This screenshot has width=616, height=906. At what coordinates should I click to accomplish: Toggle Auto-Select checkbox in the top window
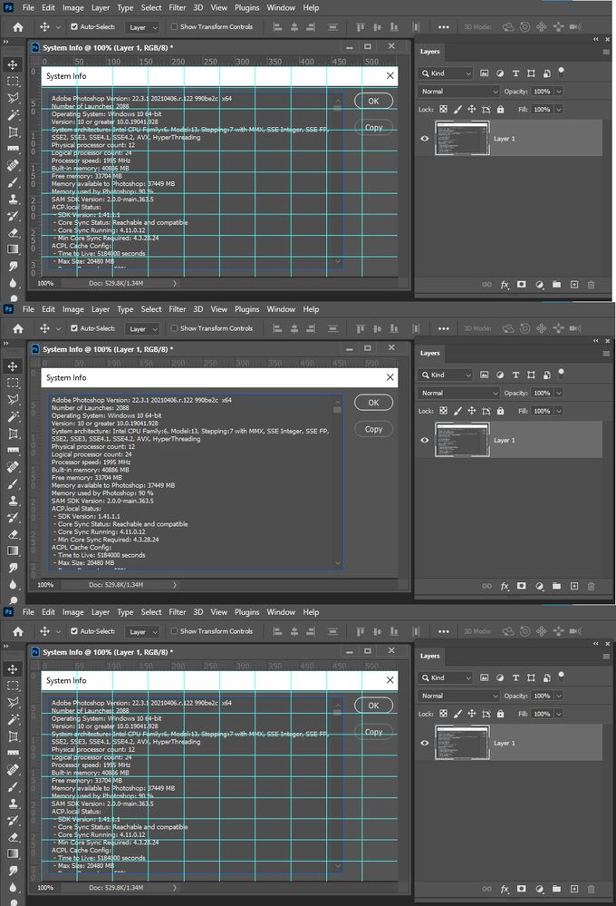pyautogui.click(x=74, y=26)
